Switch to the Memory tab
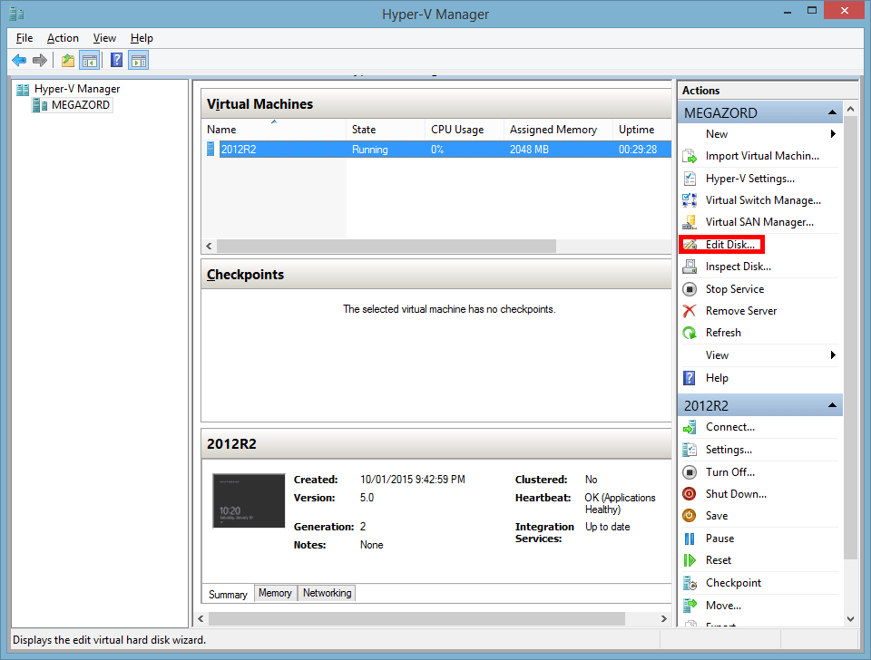This screenshot has width=871, height=660. click(x=275, y=593)
